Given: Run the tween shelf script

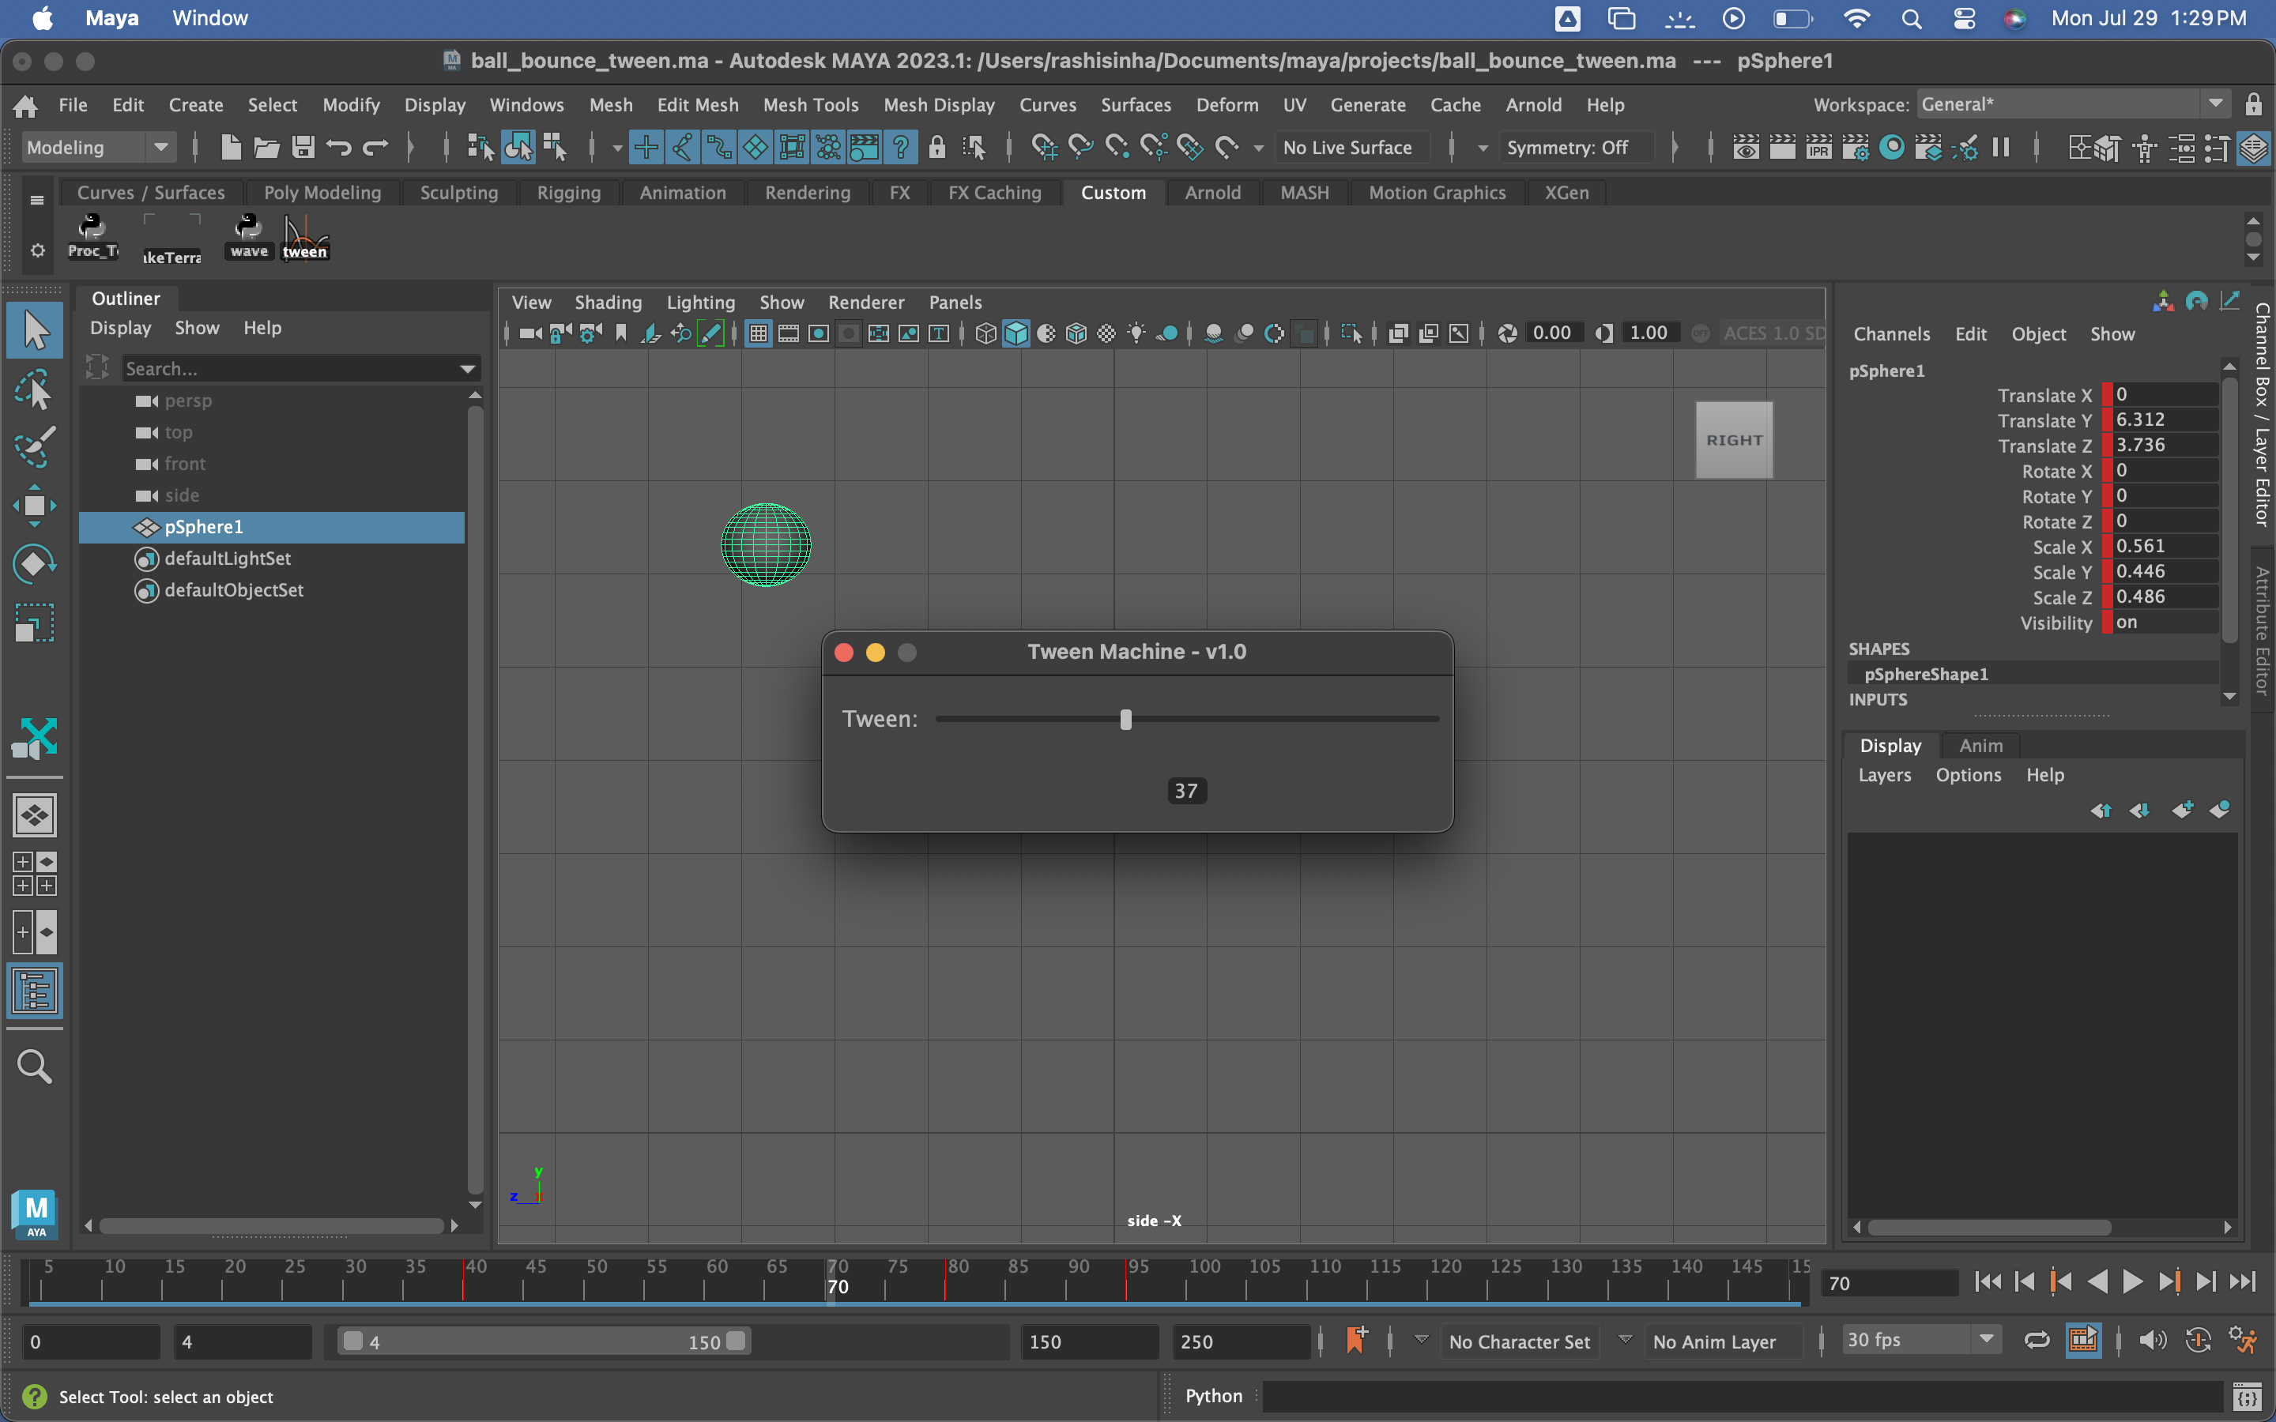Looking at the screenshot, I should tap(305, 237).
